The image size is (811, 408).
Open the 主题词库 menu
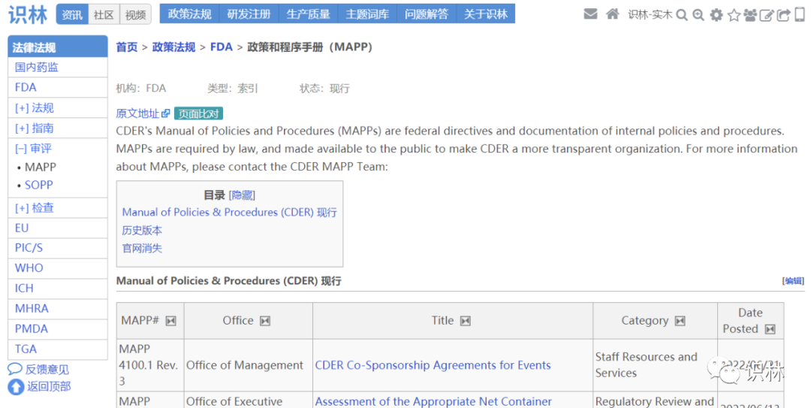pos(367,14)
